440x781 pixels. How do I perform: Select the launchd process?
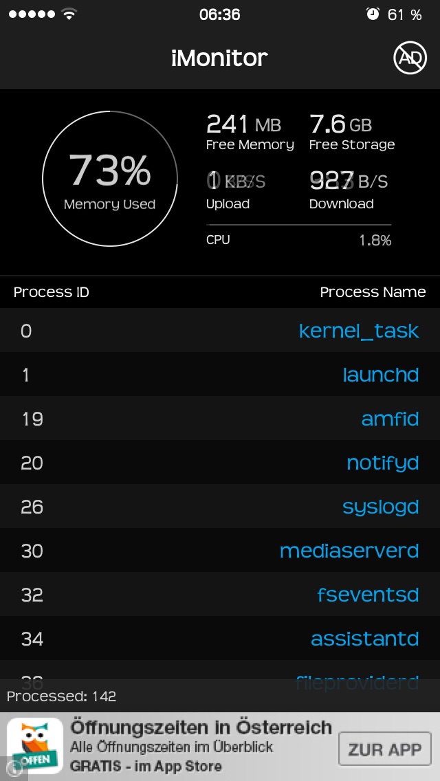click(x=380, y=375)
